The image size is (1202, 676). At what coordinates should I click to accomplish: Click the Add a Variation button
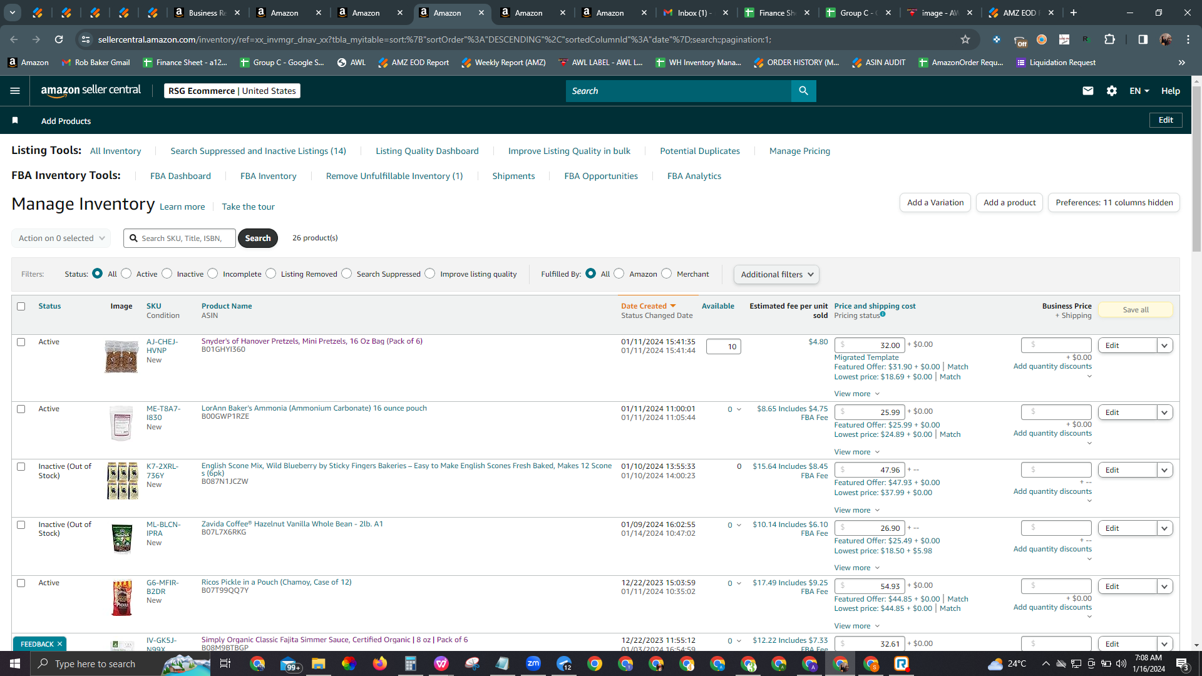click(935, 202)
